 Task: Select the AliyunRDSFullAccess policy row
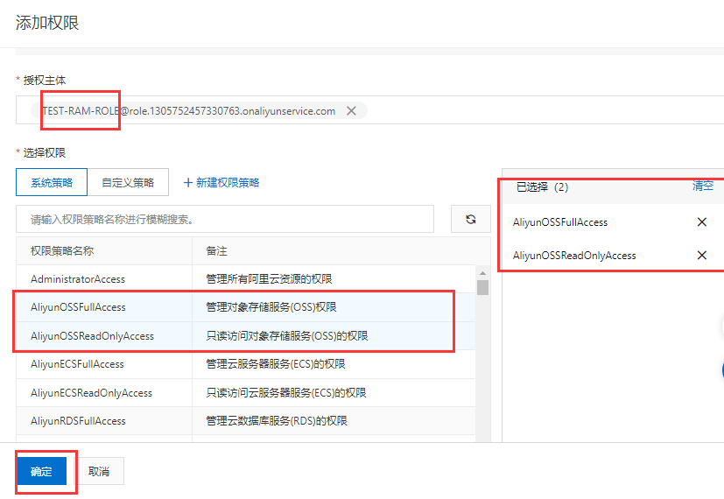[x=246, y=420]
